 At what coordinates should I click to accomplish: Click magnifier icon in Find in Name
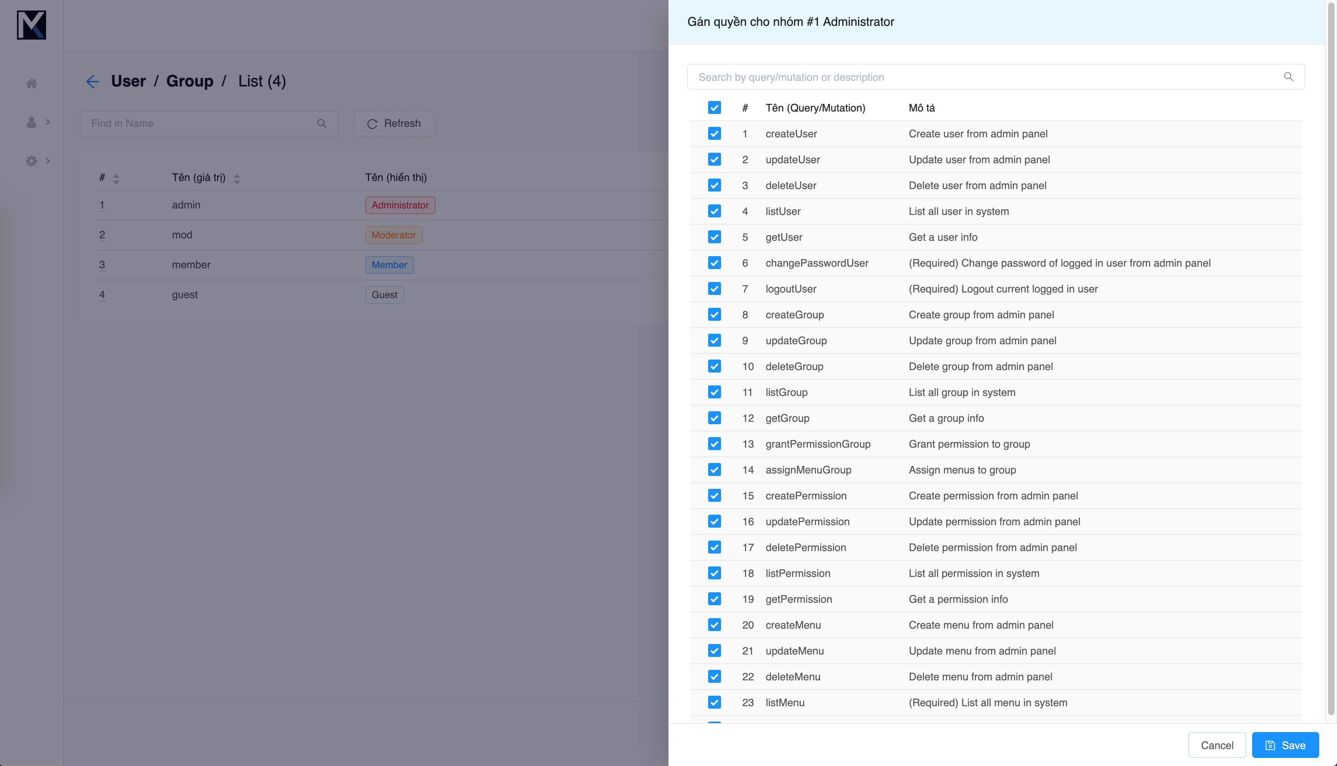322,124
